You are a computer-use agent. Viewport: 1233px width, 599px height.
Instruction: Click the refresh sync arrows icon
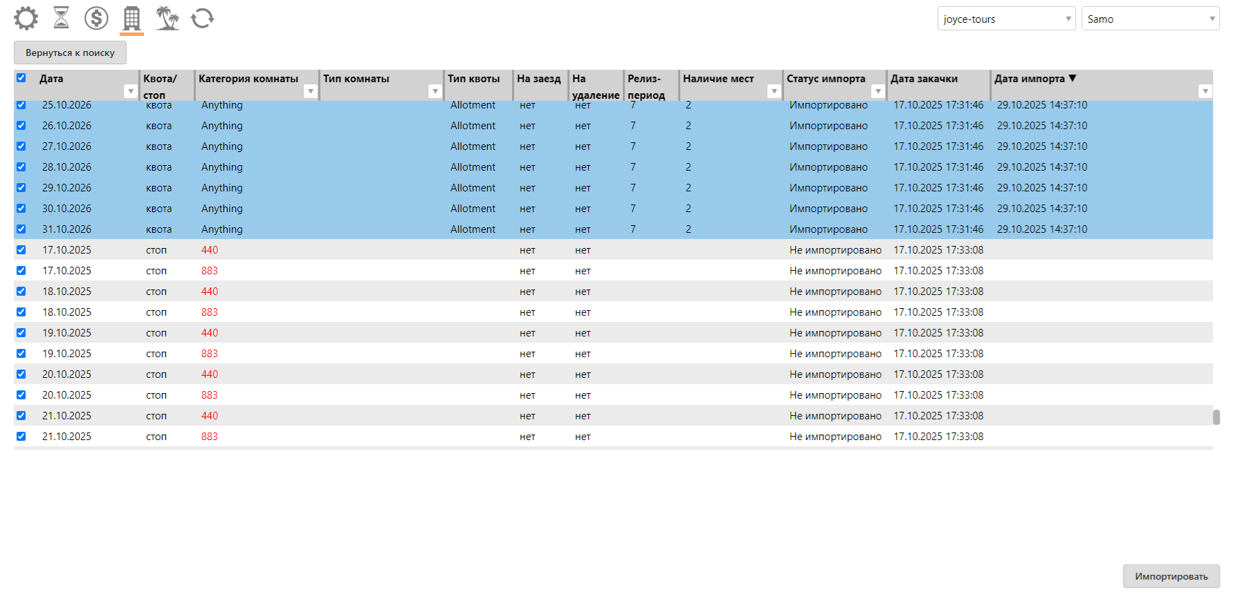(x=202, y=18)
